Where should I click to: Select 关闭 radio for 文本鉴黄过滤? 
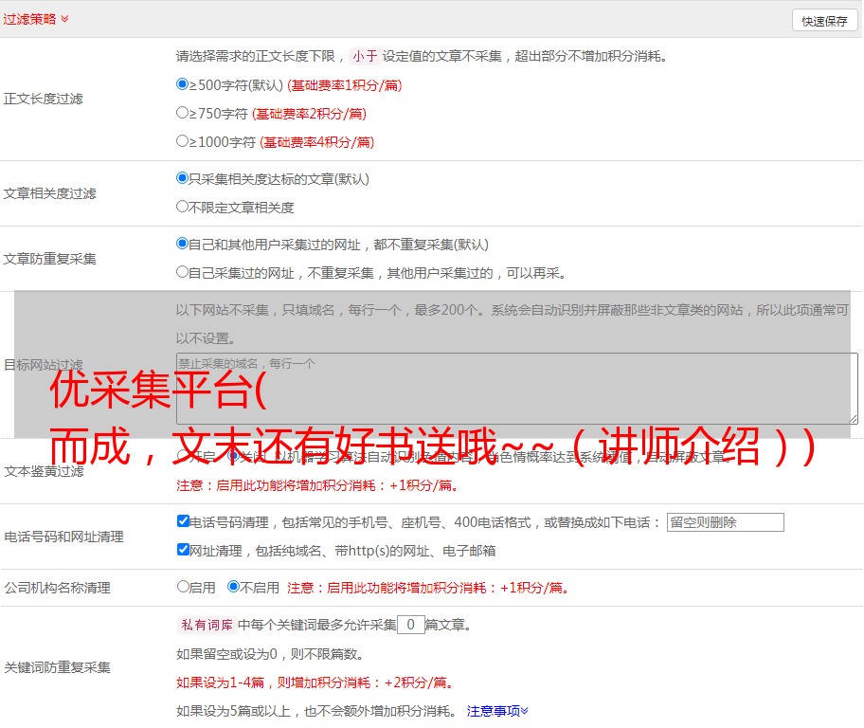tap(233, 456)
